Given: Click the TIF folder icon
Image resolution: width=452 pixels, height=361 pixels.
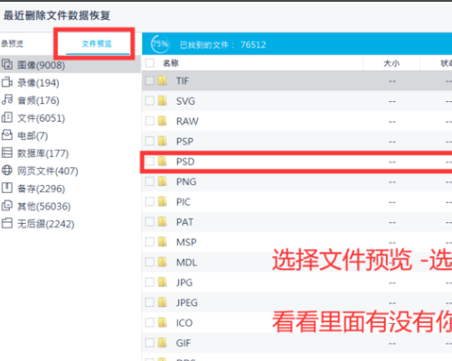Looking at the screenshot, I should click(x=163, y=80).
